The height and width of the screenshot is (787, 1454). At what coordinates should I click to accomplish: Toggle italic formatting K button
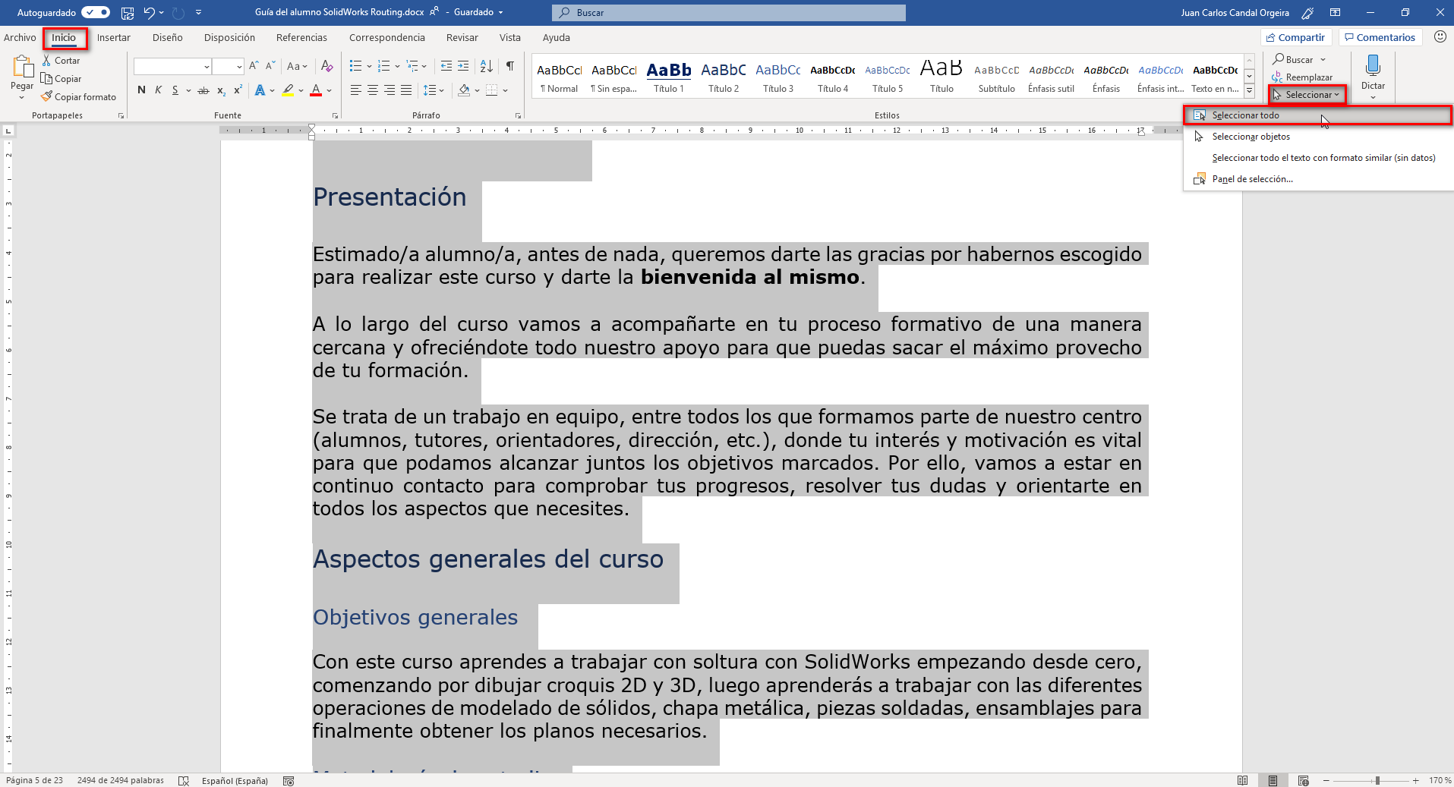tap(158, 90)
